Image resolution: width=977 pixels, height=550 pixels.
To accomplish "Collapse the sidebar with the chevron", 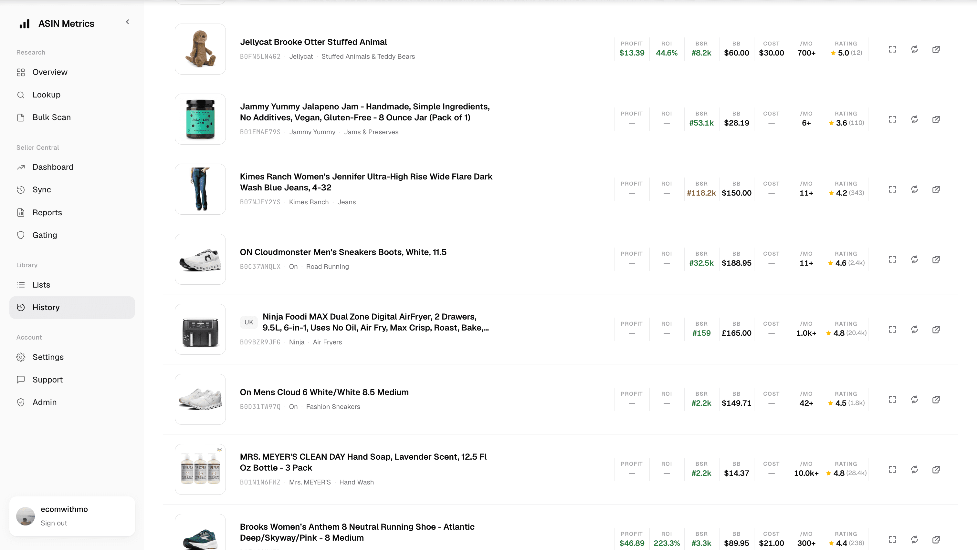I will tap(127, 22).
